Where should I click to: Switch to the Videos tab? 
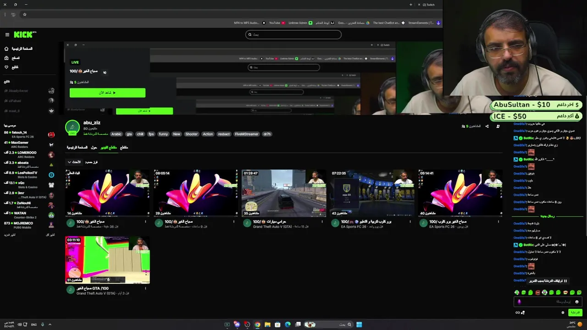click(109, 148)
